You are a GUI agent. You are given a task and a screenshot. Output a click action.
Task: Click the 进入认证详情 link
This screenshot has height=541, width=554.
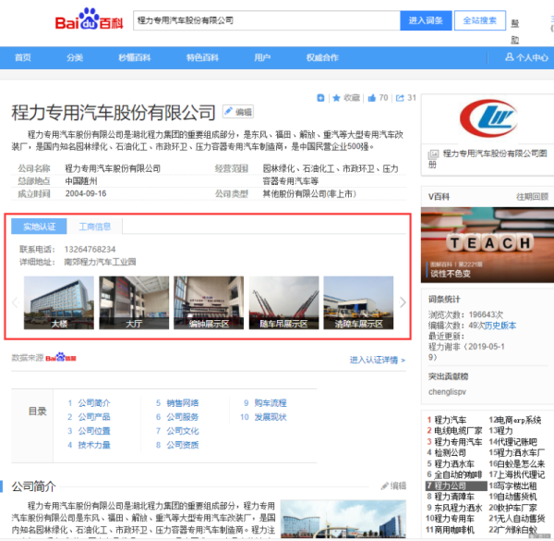[378, 360]
